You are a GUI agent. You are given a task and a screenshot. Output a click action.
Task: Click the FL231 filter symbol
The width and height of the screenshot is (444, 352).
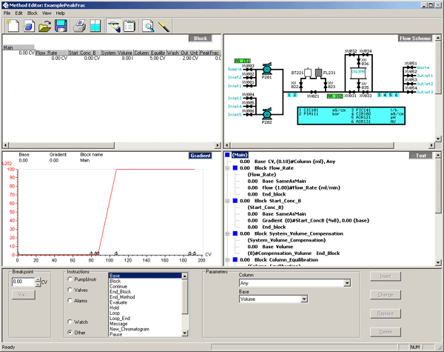(x=318, y=73)
